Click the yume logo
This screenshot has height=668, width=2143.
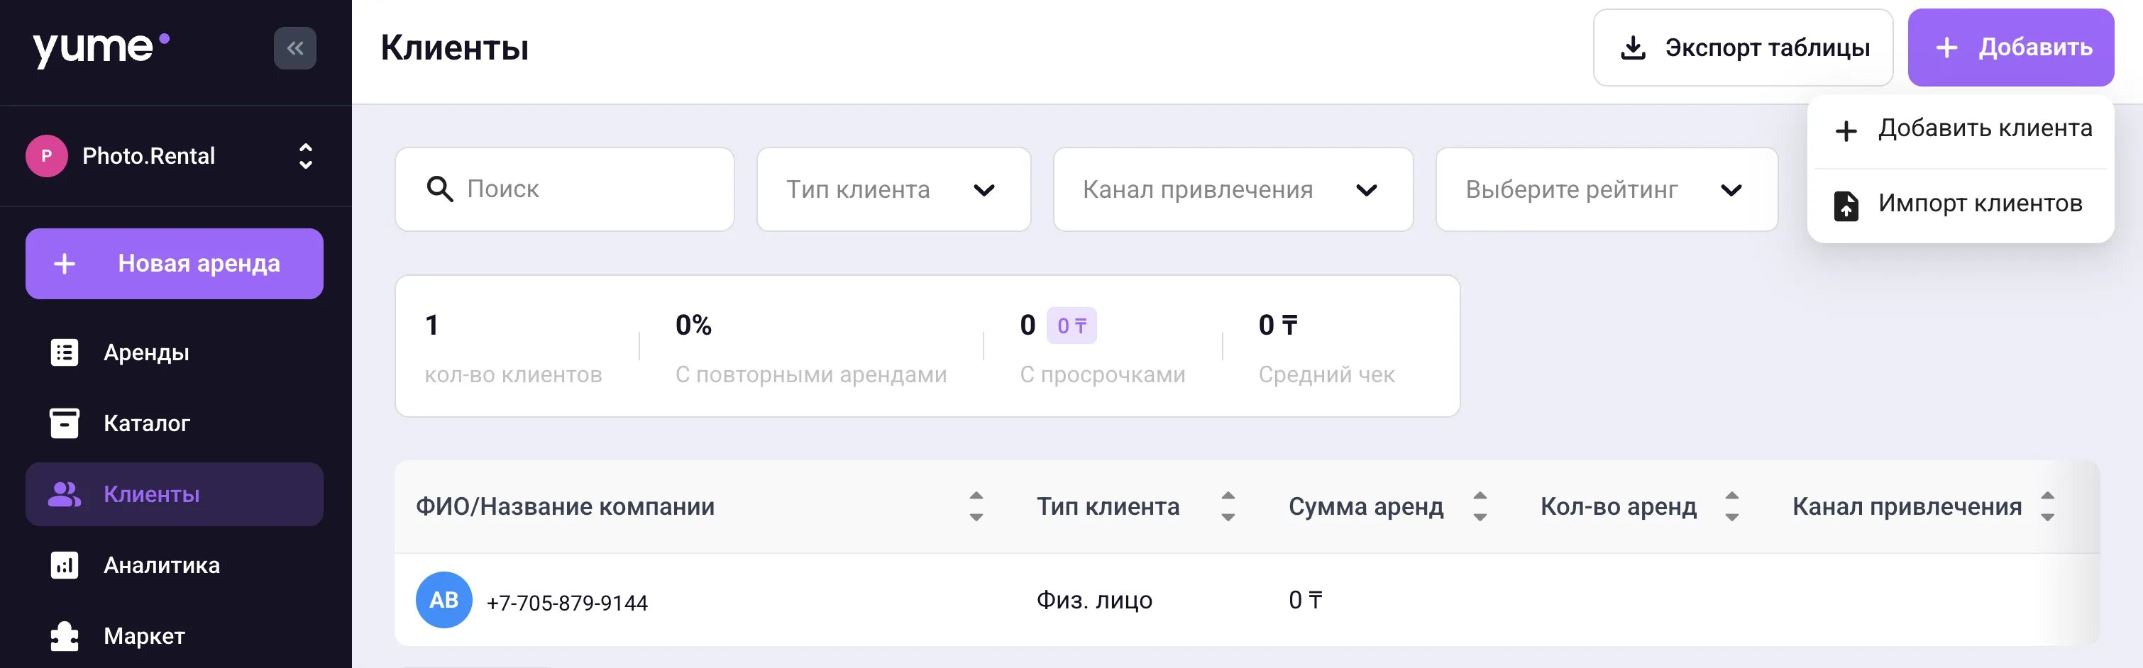pos(101,48)
